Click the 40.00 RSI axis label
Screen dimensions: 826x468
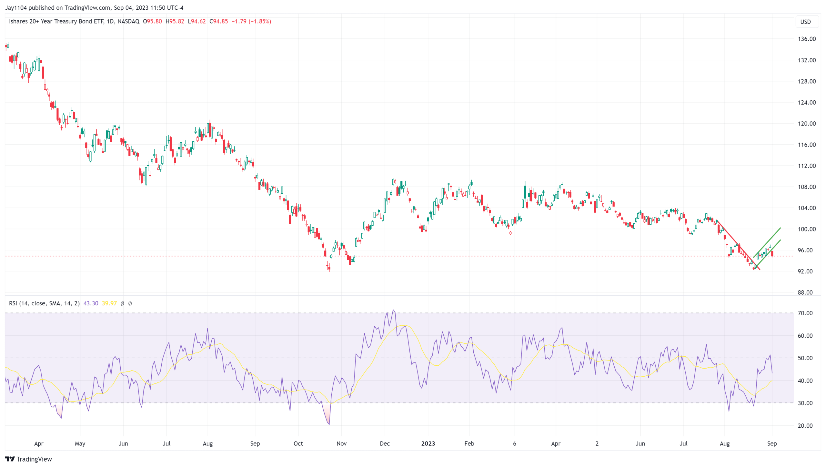click(805, 381)
